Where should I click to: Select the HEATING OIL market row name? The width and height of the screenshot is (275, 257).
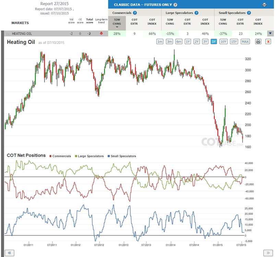point(22,34)
